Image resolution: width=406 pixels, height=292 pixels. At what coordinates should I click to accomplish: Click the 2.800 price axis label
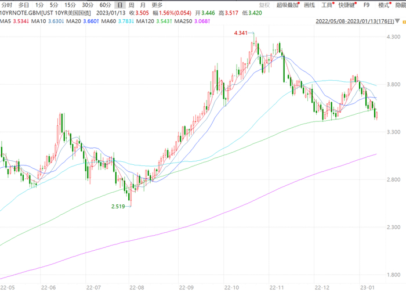[394, 179]
